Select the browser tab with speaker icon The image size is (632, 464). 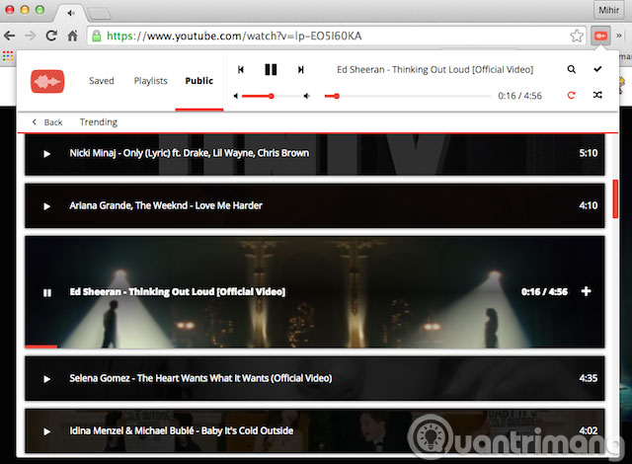point(71,13)
